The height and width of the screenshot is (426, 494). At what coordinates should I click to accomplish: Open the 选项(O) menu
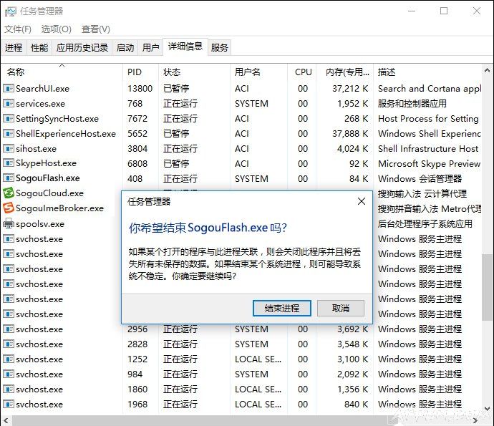[56, 29]
